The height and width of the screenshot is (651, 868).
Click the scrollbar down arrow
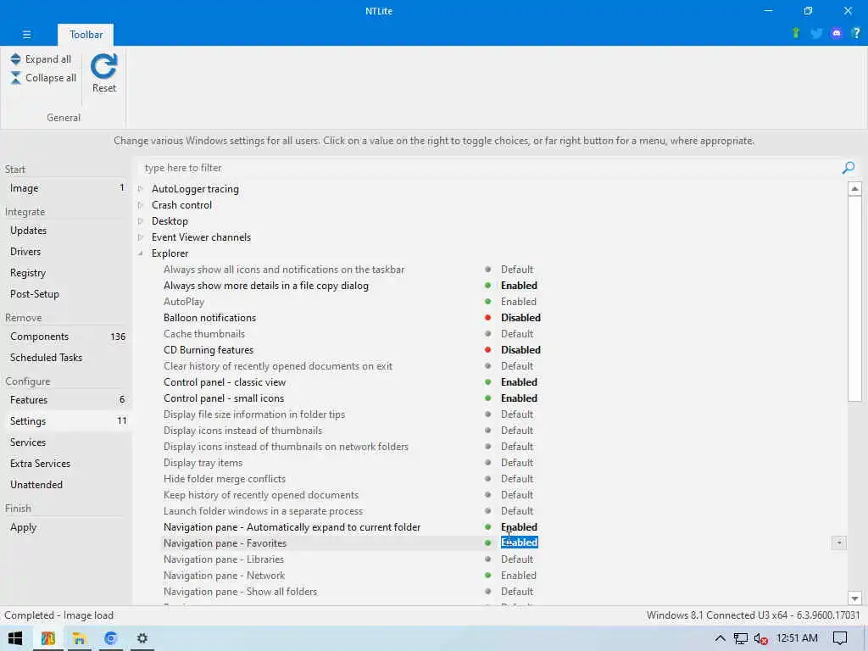[854, 598]
